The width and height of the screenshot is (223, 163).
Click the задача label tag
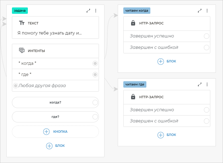click(x=20, y=11)
